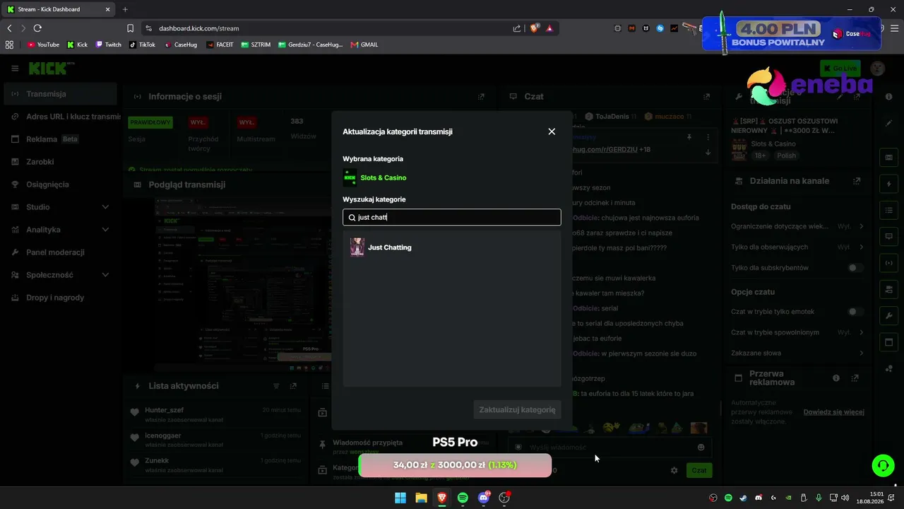The height and width of the screenshot is (509, 904).
Task: Expand Zakazane słowa
Action: (x=862, y=353)
